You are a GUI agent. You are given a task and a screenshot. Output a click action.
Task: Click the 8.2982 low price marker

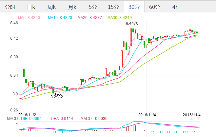[x=56, y=97]
